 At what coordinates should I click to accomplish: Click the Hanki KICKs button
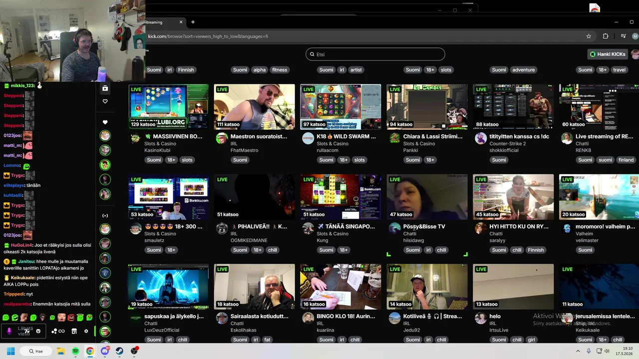tap(607, 54)
